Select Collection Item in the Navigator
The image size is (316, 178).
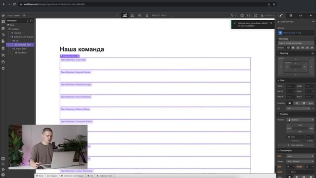20,45
